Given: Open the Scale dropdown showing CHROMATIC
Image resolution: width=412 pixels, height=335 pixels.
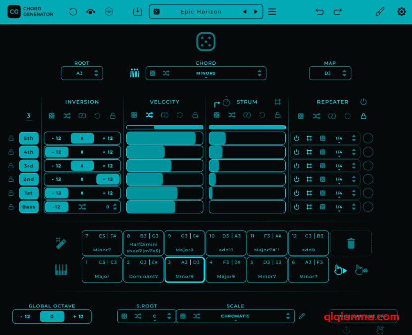Looking at the screenshot, I should pyautogui.click(x=235, y=316).
